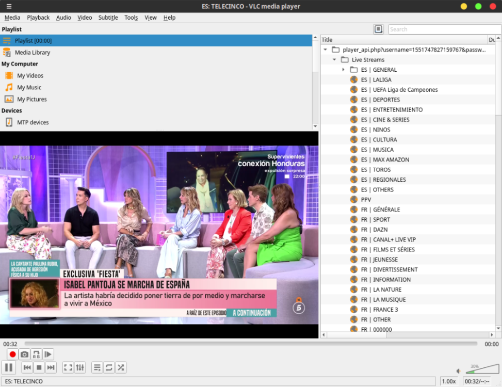
Task: Click the remaining time 00:00 label
Action: pyautogui.click(x=492, y=344)
